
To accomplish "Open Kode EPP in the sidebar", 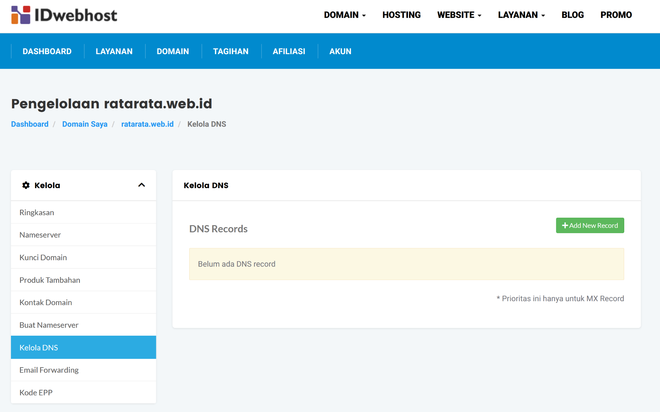I will pos(83,392).
